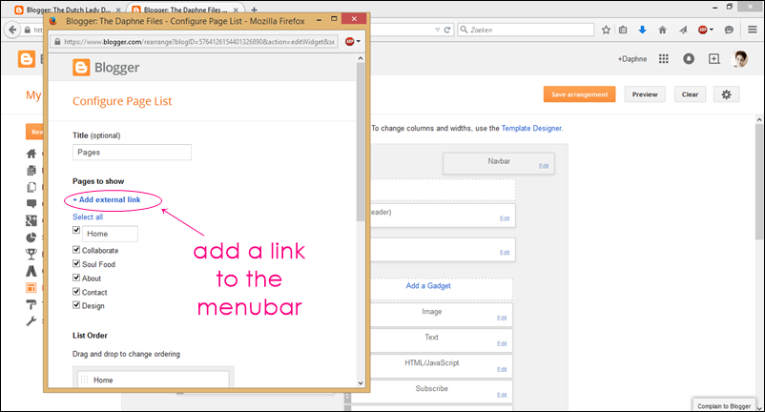The height and width of the screenshot is (412, 765).
Task: Bookmark this page with star icon
Action: pos(606,30)
